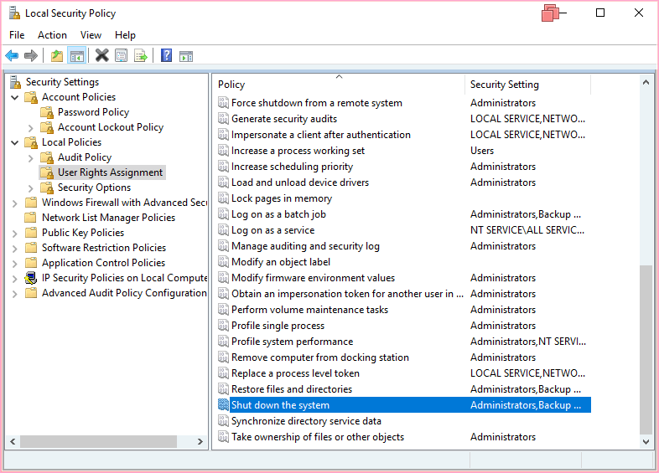Open the Action menu
The image size is (659, 473).
point(52,35)
